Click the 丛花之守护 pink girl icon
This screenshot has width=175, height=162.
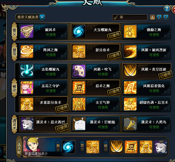coord(27,88)
